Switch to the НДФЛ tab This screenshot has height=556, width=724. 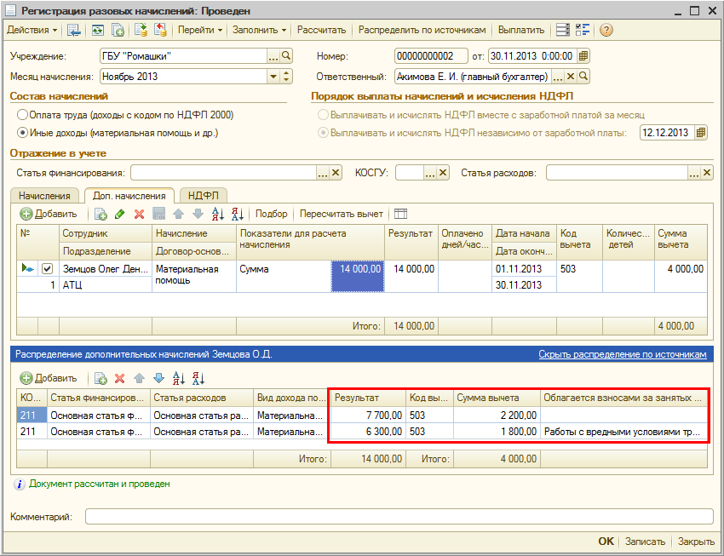tap(203, 196)
